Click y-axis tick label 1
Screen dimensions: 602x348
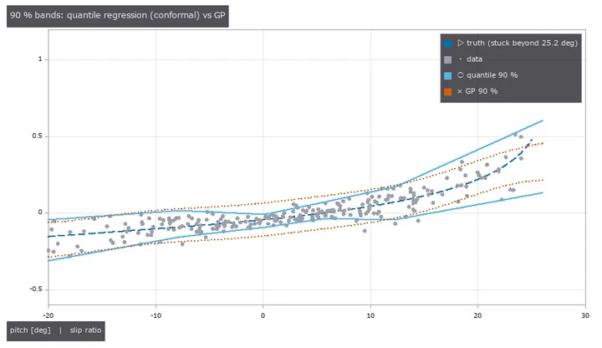40,59
